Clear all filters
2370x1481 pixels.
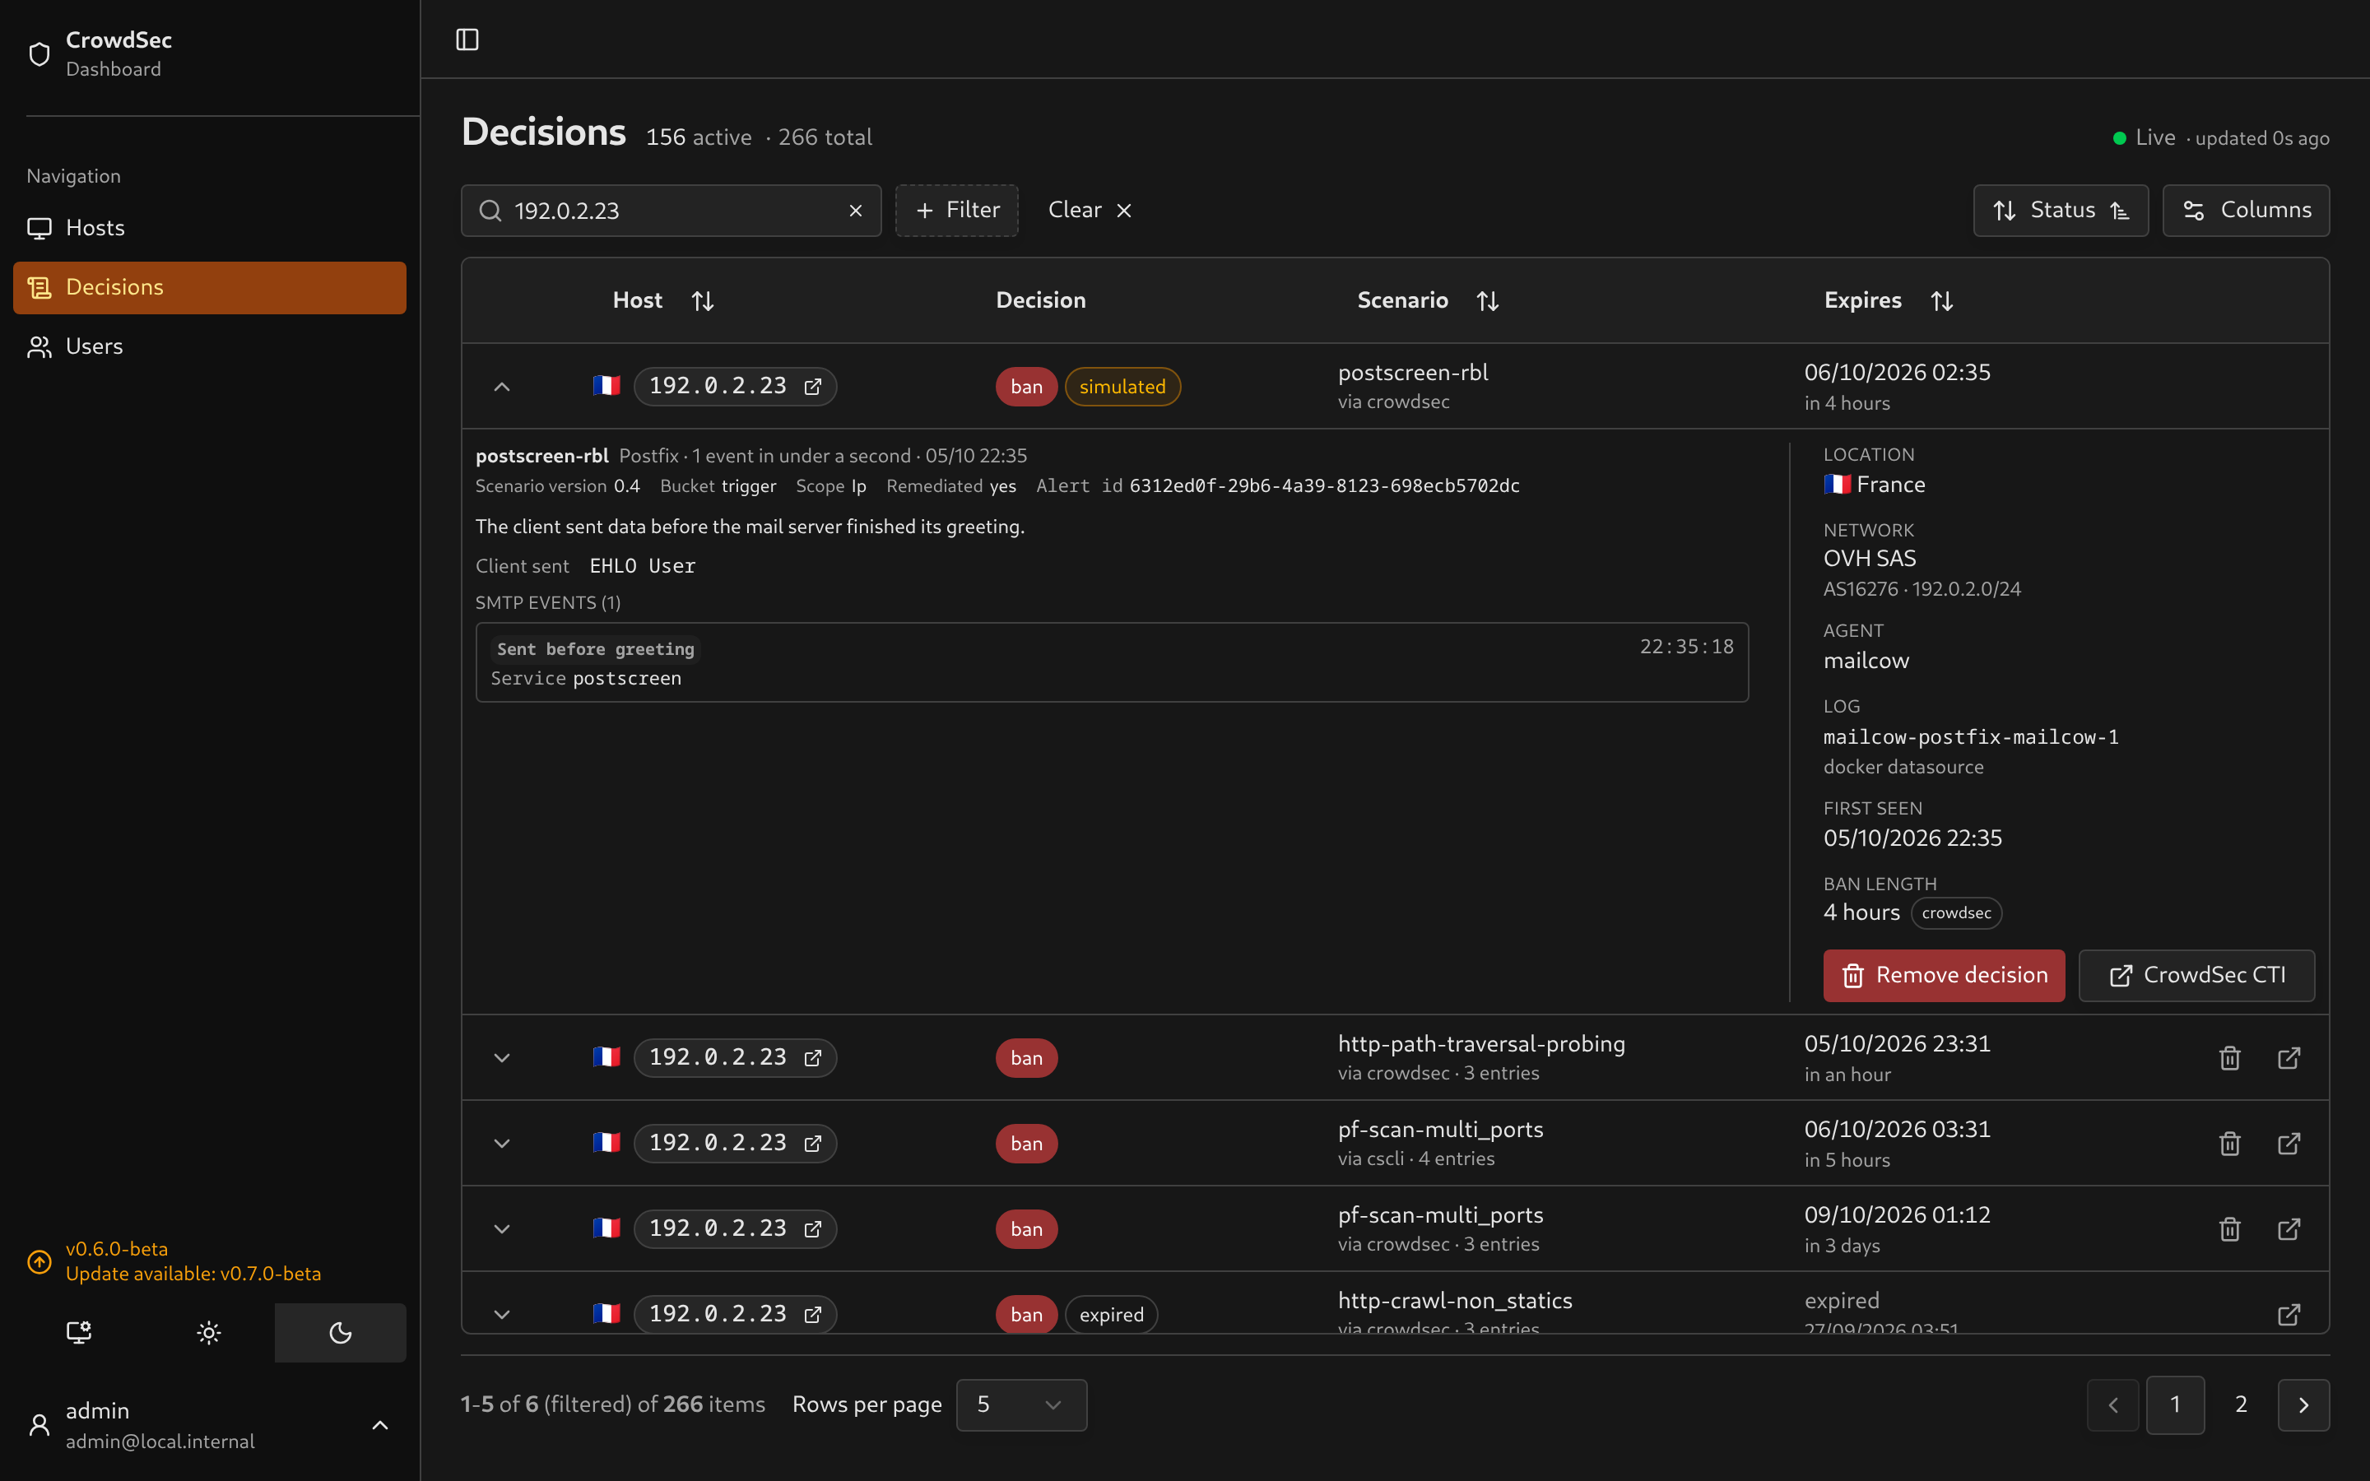pos(1090,210)
